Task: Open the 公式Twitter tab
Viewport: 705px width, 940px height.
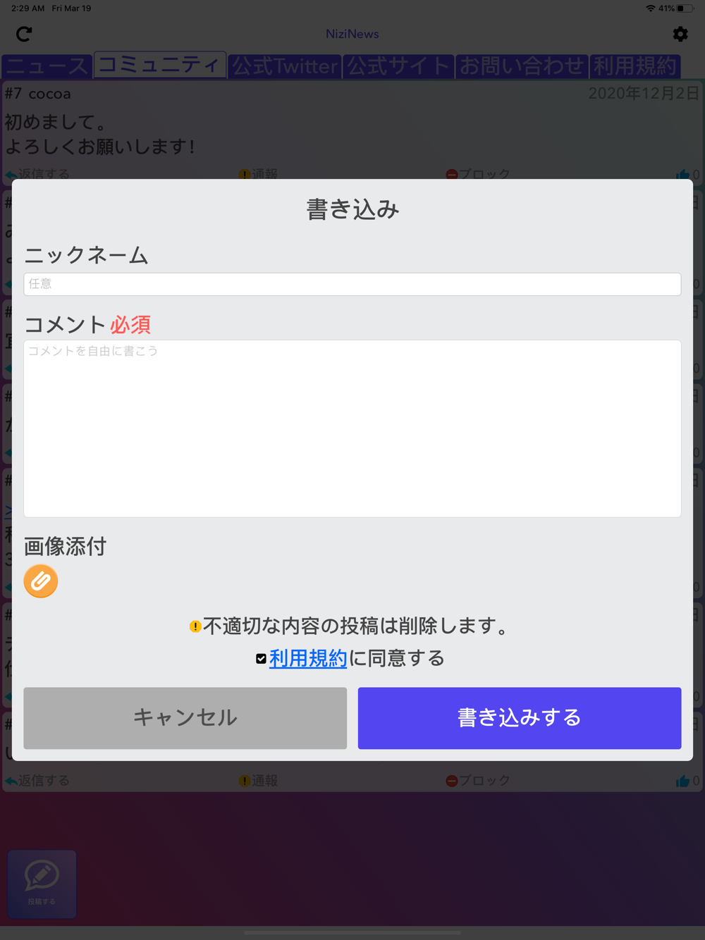Action: tap(285, 66)
